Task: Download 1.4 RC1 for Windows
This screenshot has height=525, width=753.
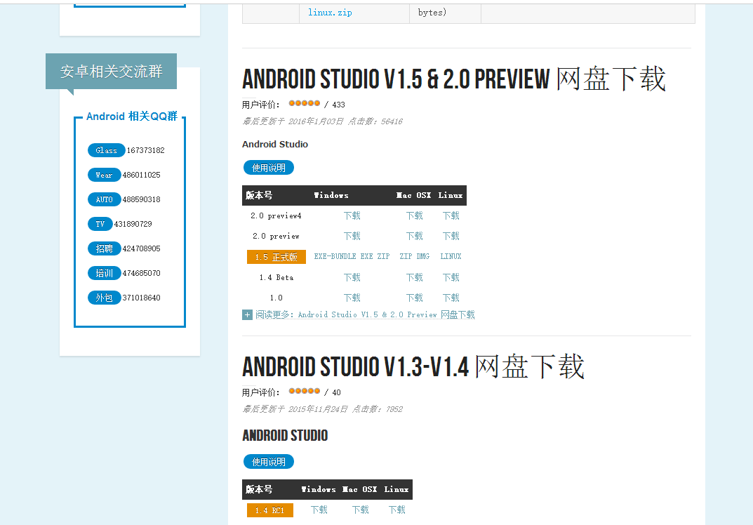Action: (x=319, y=510)
